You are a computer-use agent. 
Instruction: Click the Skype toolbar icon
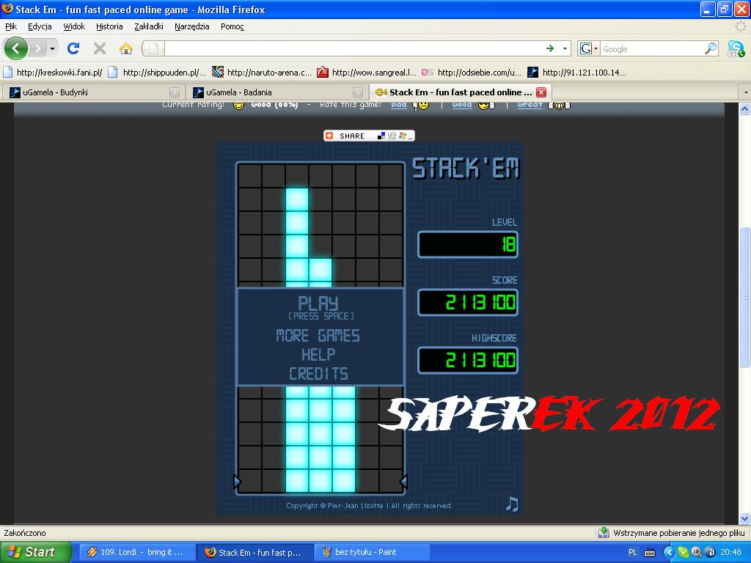pyautogui.click(x=736, y=48)
